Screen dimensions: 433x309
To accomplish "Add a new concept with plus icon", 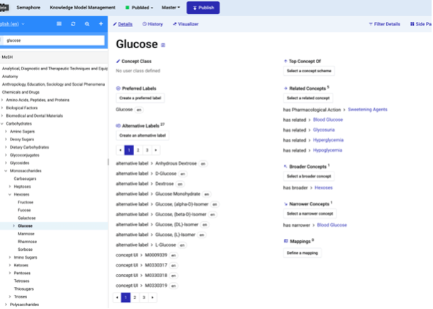I will 101,24.
